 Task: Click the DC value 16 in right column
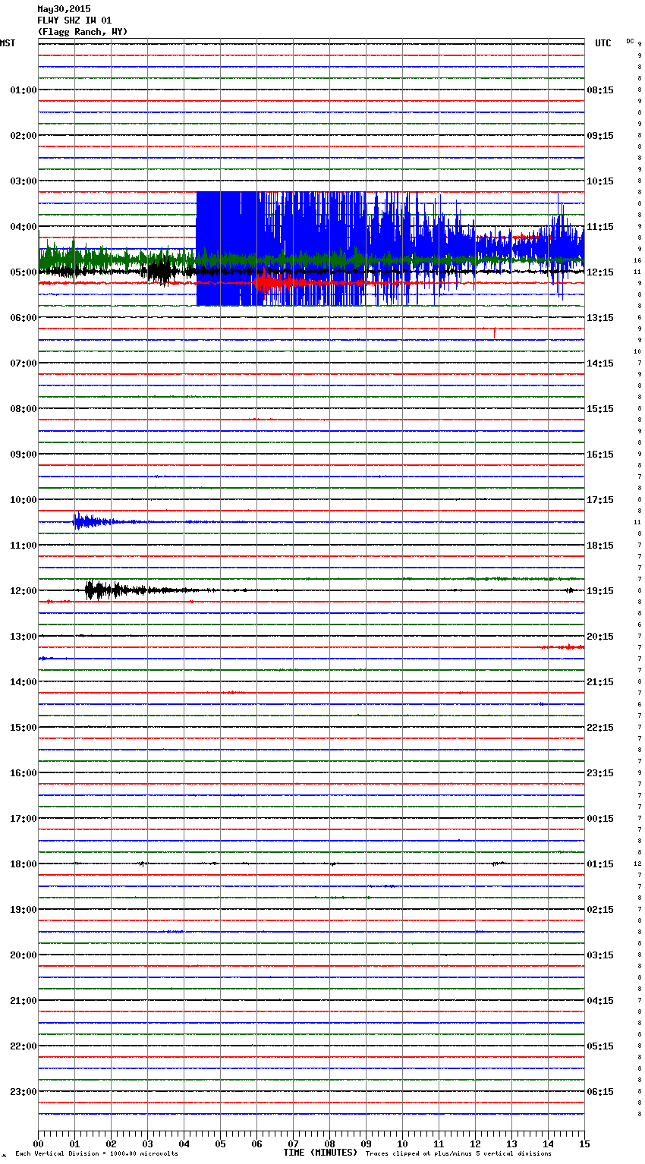coord(637,260)
